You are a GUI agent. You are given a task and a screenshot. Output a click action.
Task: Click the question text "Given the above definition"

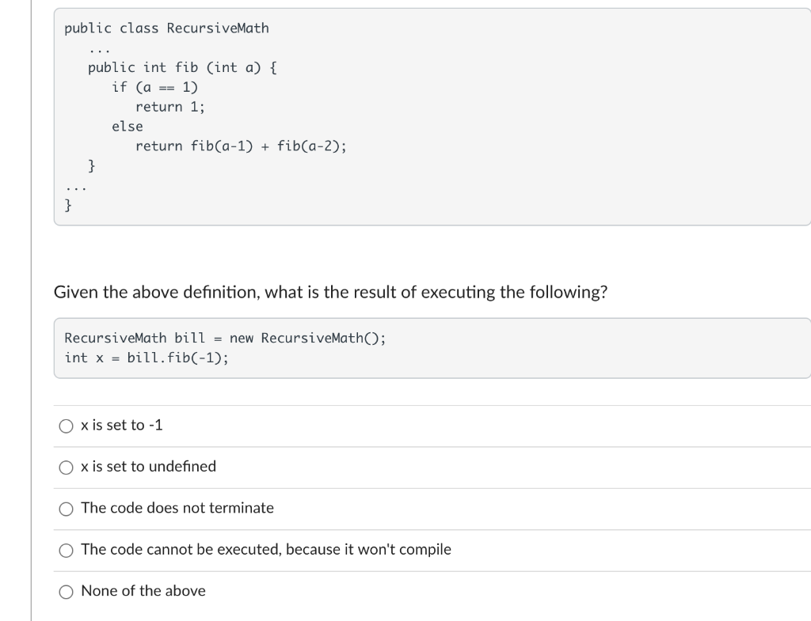click(x=330, y=292)
